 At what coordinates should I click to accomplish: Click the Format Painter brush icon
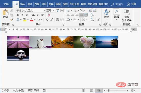(12, 20)
